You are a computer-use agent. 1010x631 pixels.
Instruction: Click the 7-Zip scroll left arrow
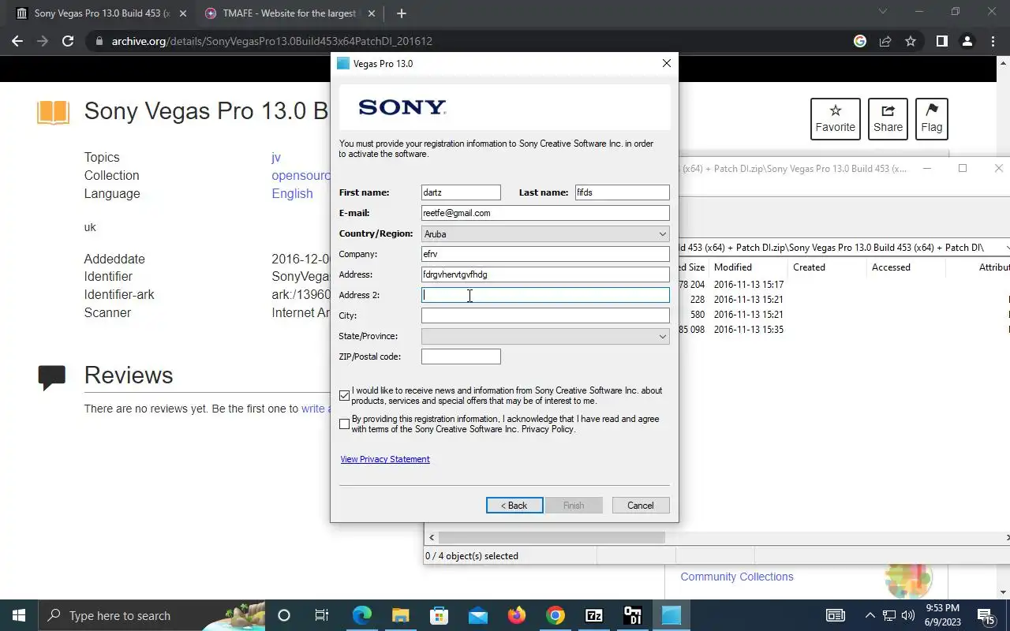pos(431,537)
